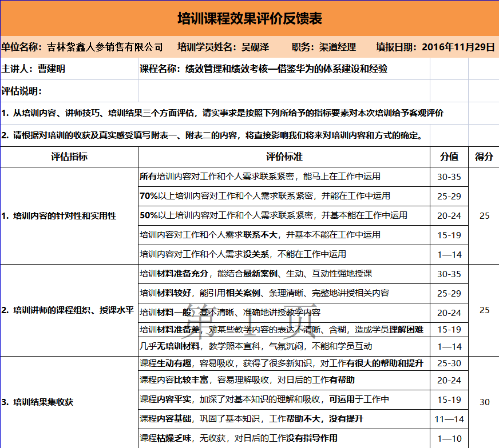The width and height of the screenshot is (499, 448).
Task: Click the 评估说明 cell
Action: (x=69, y=91)
